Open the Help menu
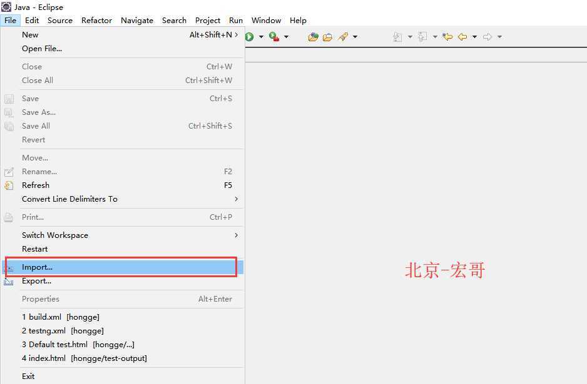Viewport: 587px width, 384px height. point(298,20)
